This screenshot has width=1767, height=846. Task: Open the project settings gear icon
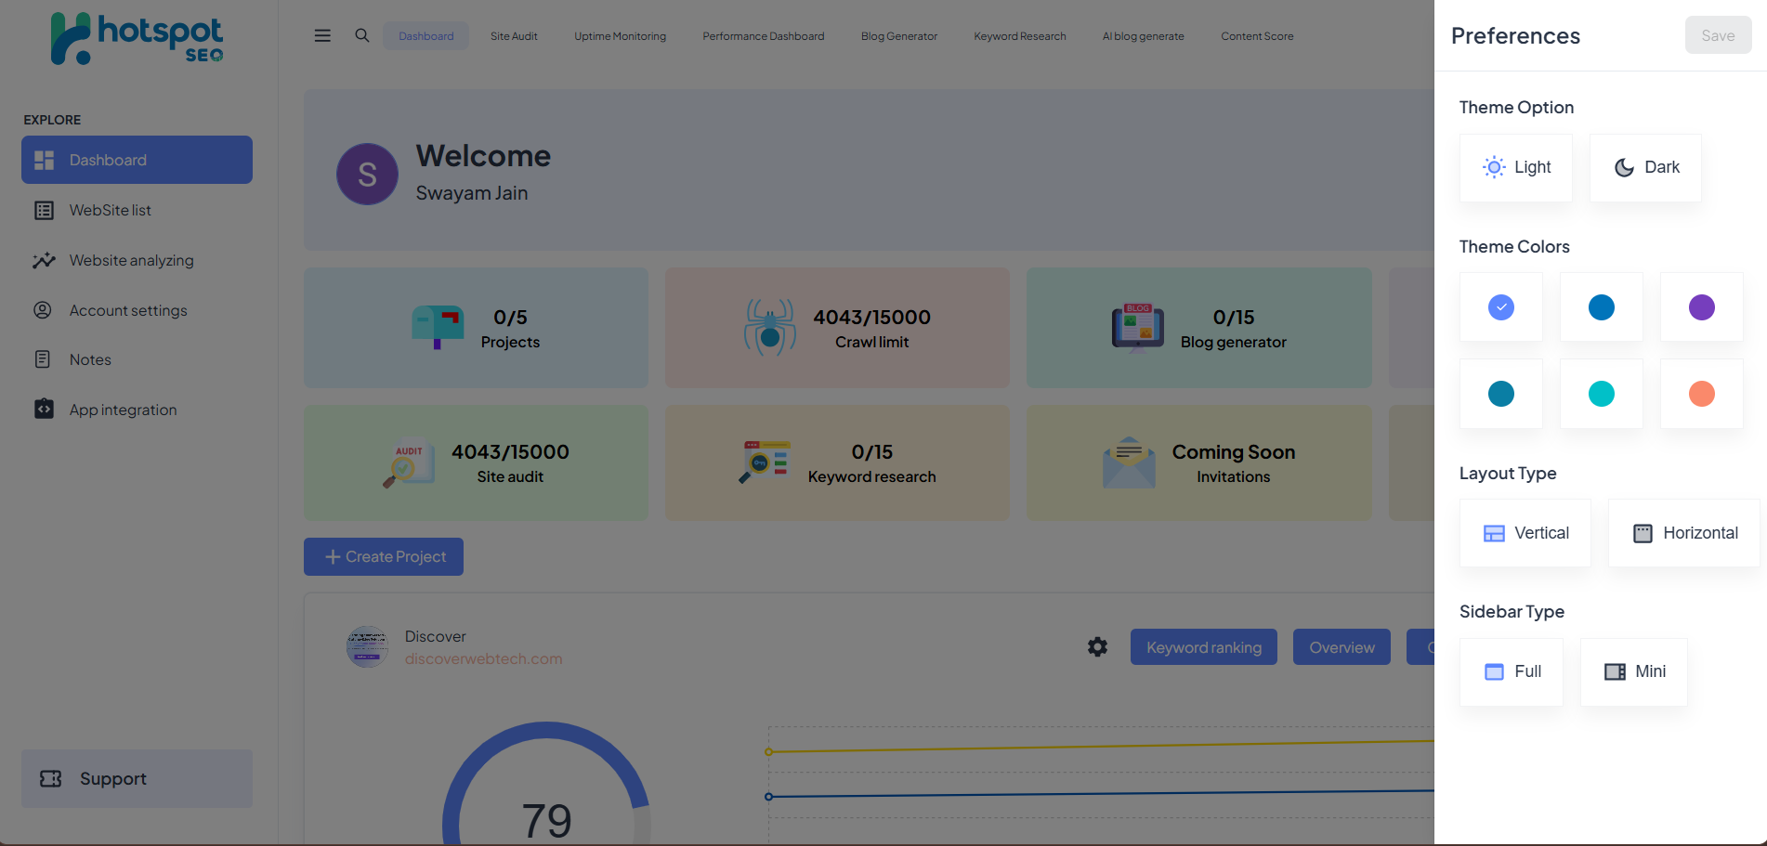tap(1097, 647)
